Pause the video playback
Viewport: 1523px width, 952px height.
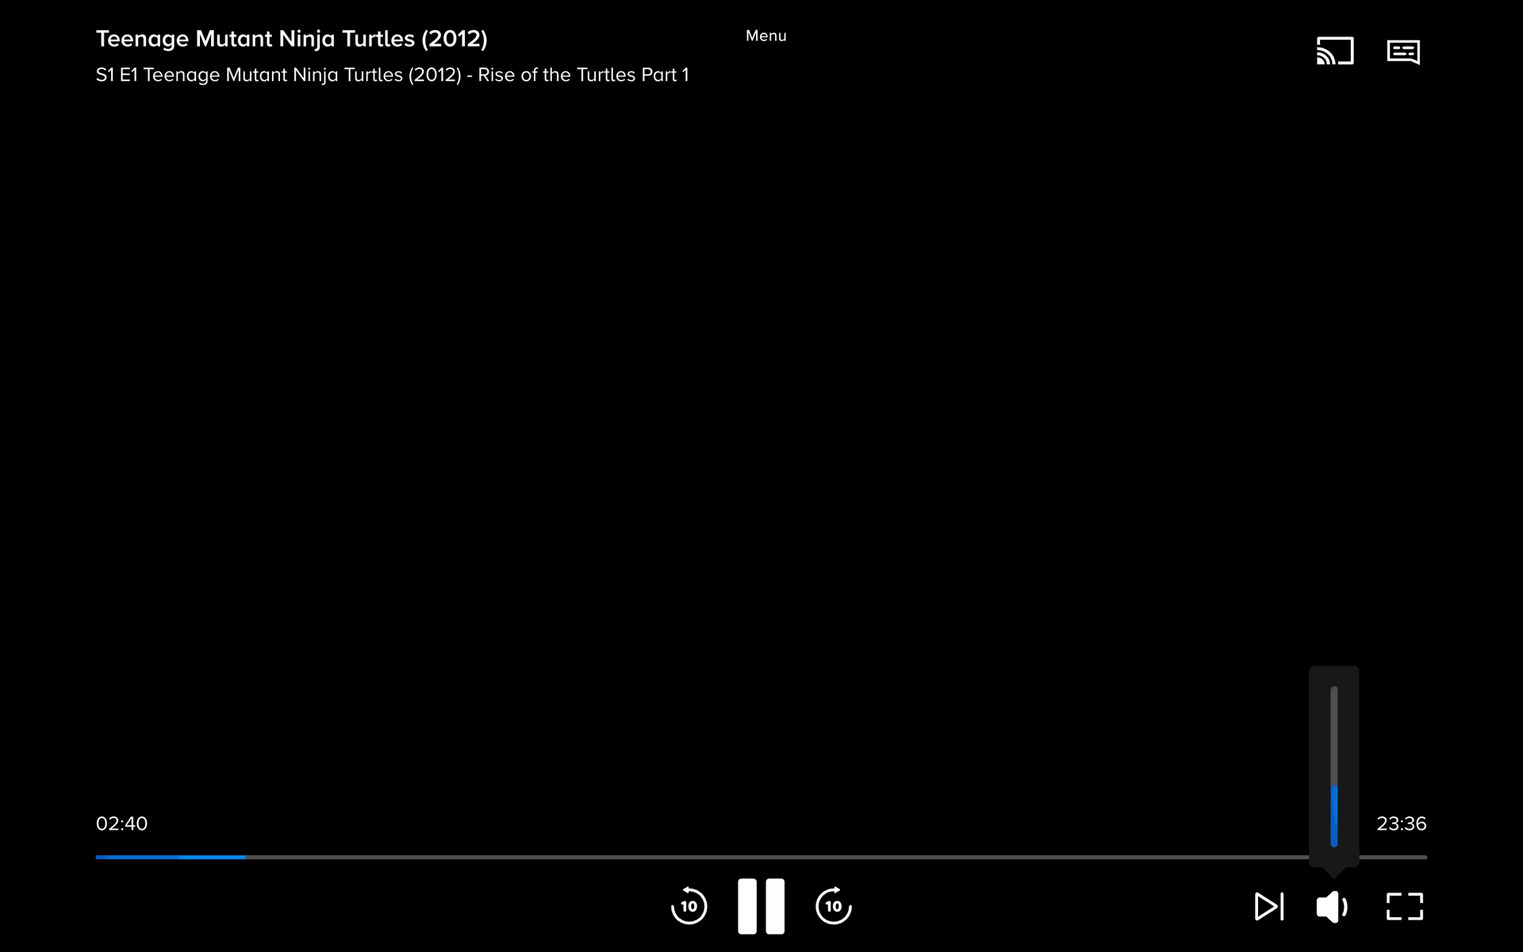[x=761, y=906]
